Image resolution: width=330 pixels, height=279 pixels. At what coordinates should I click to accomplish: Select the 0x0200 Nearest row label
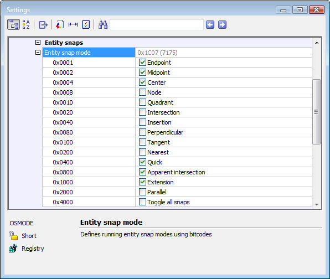pyautogui.click(x=63, y=152)
